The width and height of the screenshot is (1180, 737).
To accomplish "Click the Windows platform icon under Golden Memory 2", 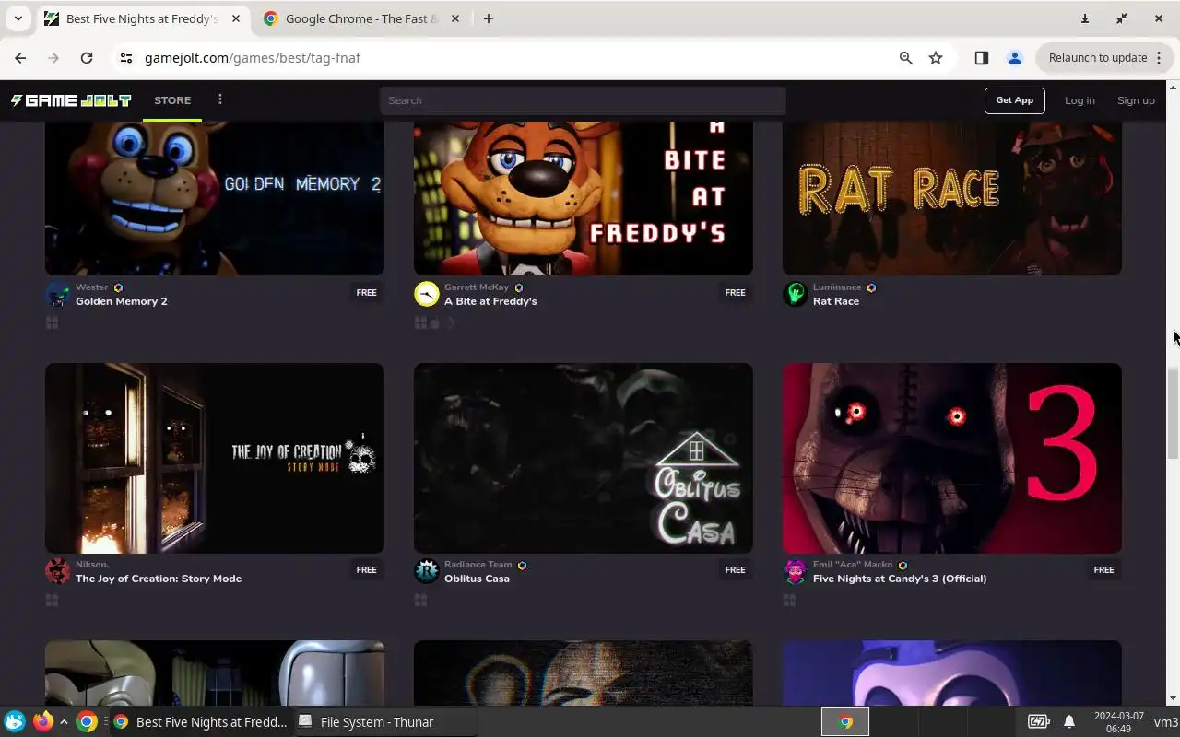I will (x=52, y=322).
